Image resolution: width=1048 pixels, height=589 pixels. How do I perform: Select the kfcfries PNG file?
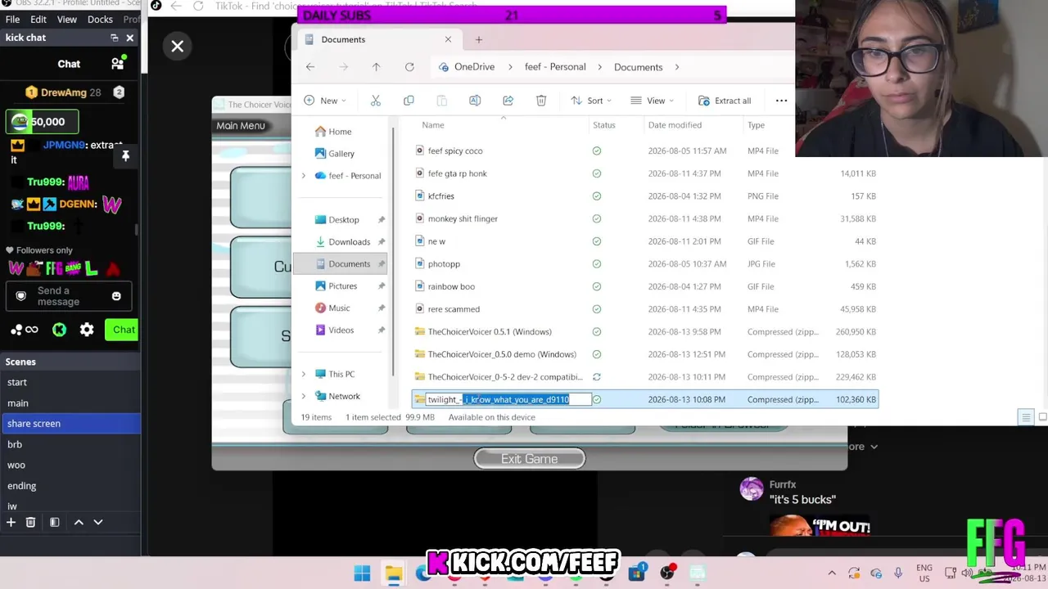(x=645, y=196)
